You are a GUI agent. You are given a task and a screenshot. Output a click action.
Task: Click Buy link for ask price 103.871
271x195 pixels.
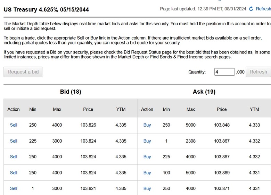(x=147, y=188)
